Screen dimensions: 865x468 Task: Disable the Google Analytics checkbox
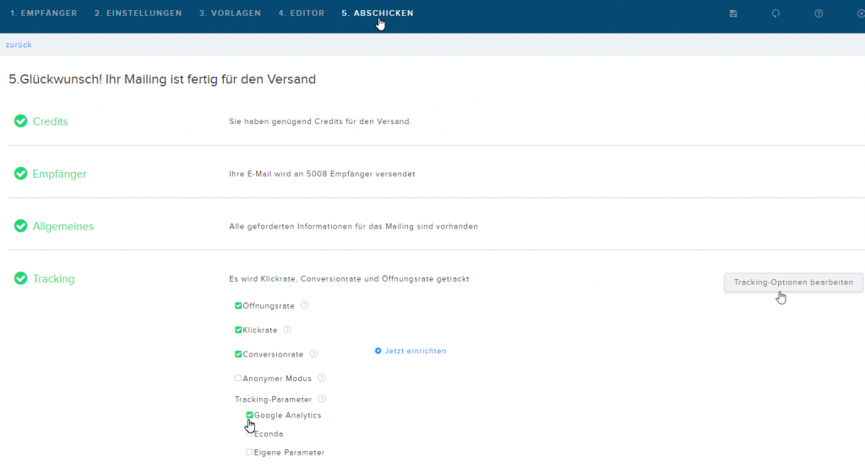(249, 415)
